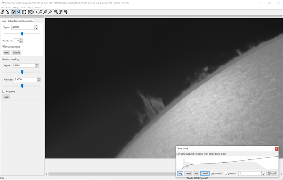The image size is (283, 180).
Task: Open the File menu
Action: point(2,8)
